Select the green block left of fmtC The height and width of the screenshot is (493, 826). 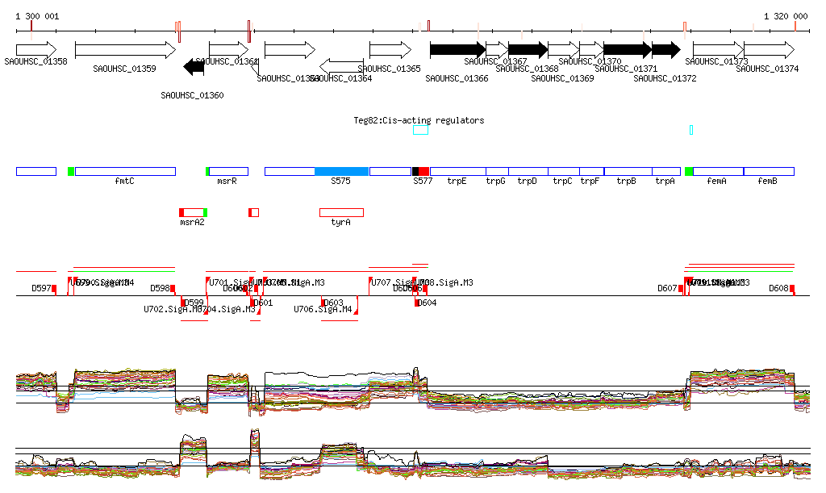pyautogui.click(x=71, y=171)
